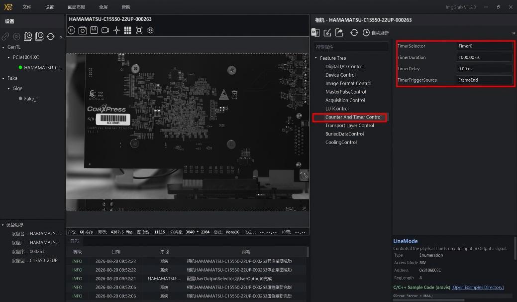Refresh camera properties icon
The width and height of the screenshot is (517, 302).
[354, 32]
